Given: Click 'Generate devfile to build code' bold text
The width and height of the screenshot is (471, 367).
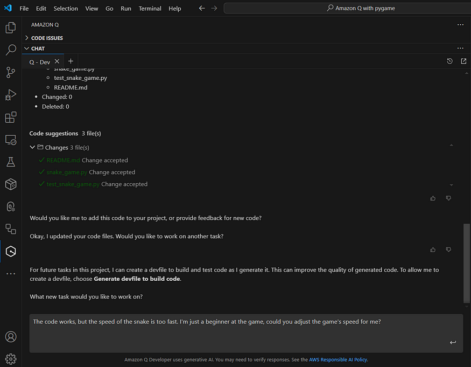Looking at the screenshot, I should tap(137, 279).
